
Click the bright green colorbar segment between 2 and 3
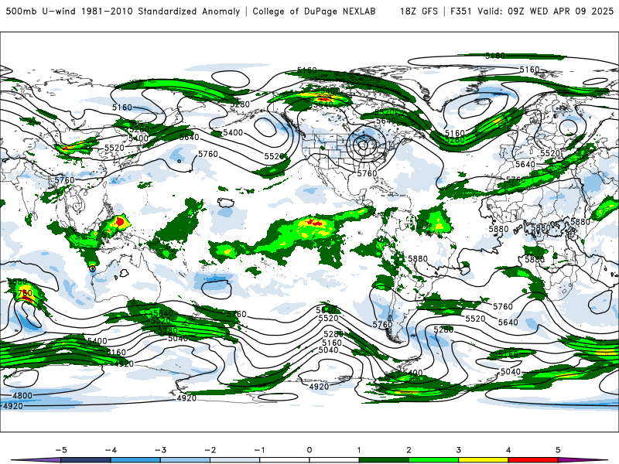(x=434, y=460)
